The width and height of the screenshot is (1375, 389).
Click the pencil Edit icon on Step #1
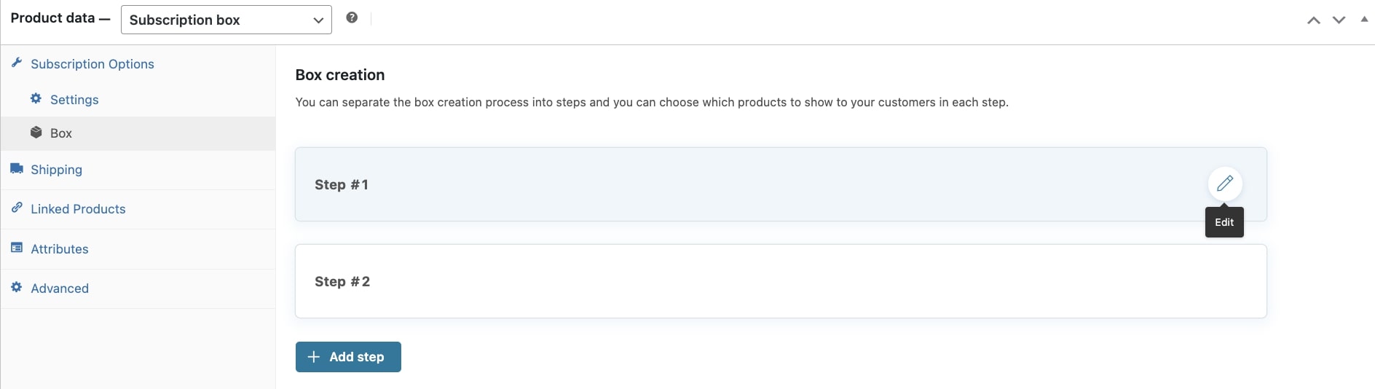click(x=1225, y=184)
